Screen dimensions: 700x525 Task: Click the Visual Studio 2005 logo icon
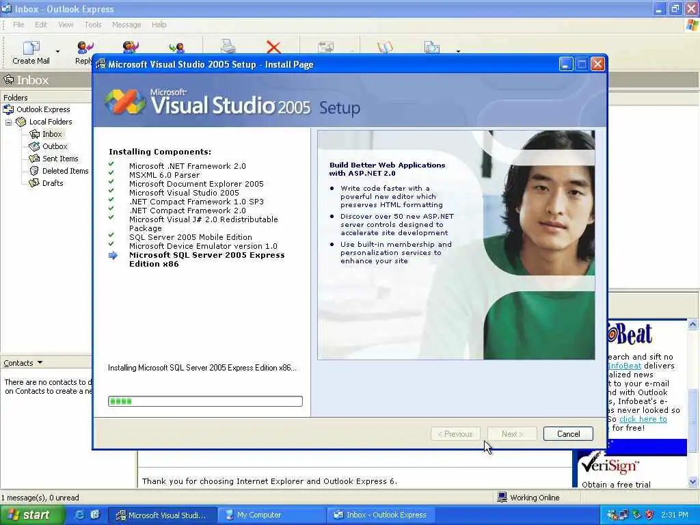click(x=124, y=102)
